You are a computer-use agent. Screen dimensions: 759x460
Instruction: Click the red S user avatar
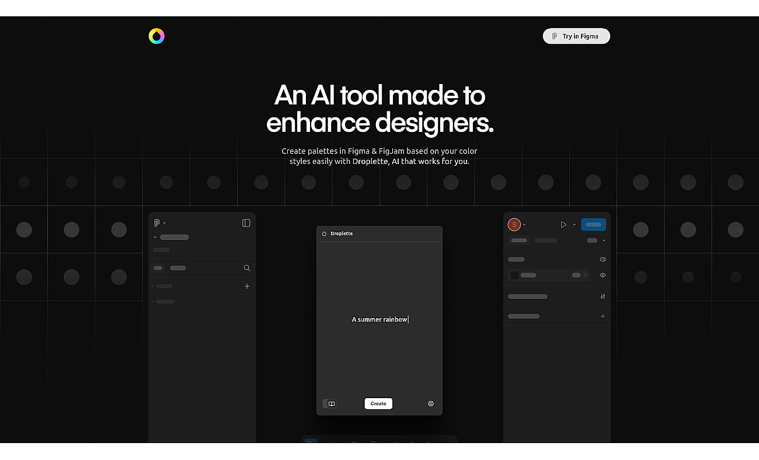(514, 225)
